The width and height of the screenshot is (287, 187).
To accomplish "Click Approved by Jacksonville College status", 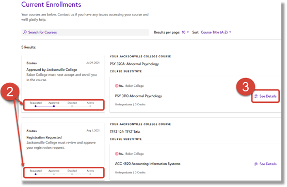I will [52, 70].
